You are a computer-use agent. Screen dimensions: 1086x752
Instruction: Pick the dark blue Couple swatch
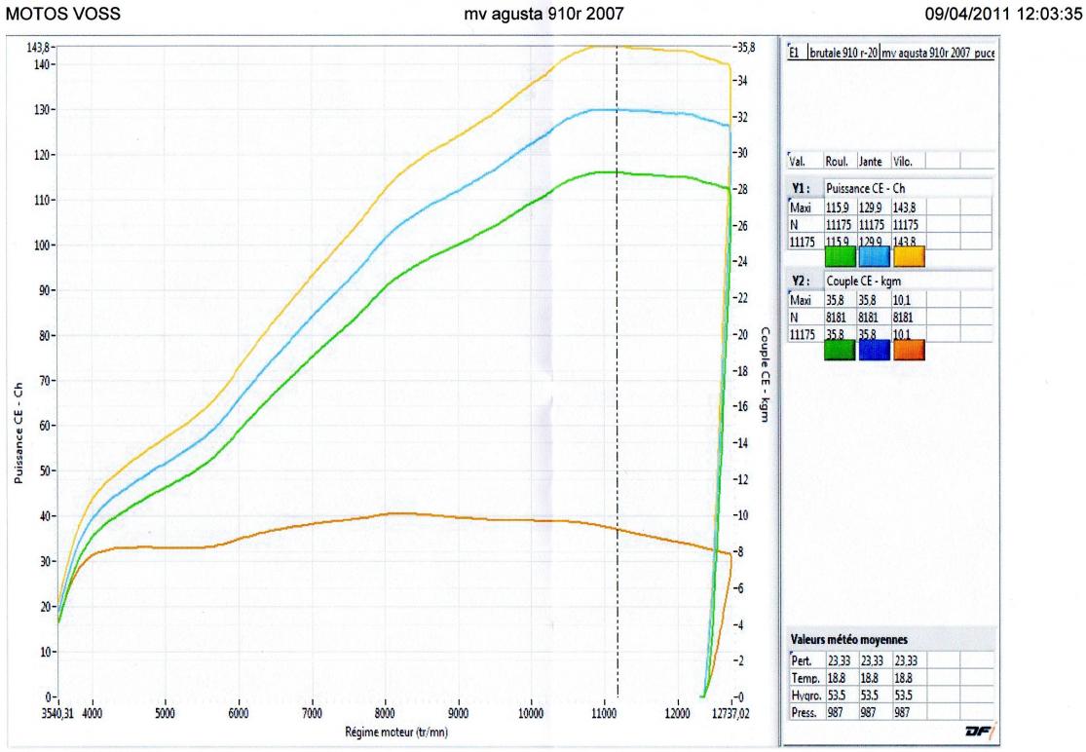point(874,349)
